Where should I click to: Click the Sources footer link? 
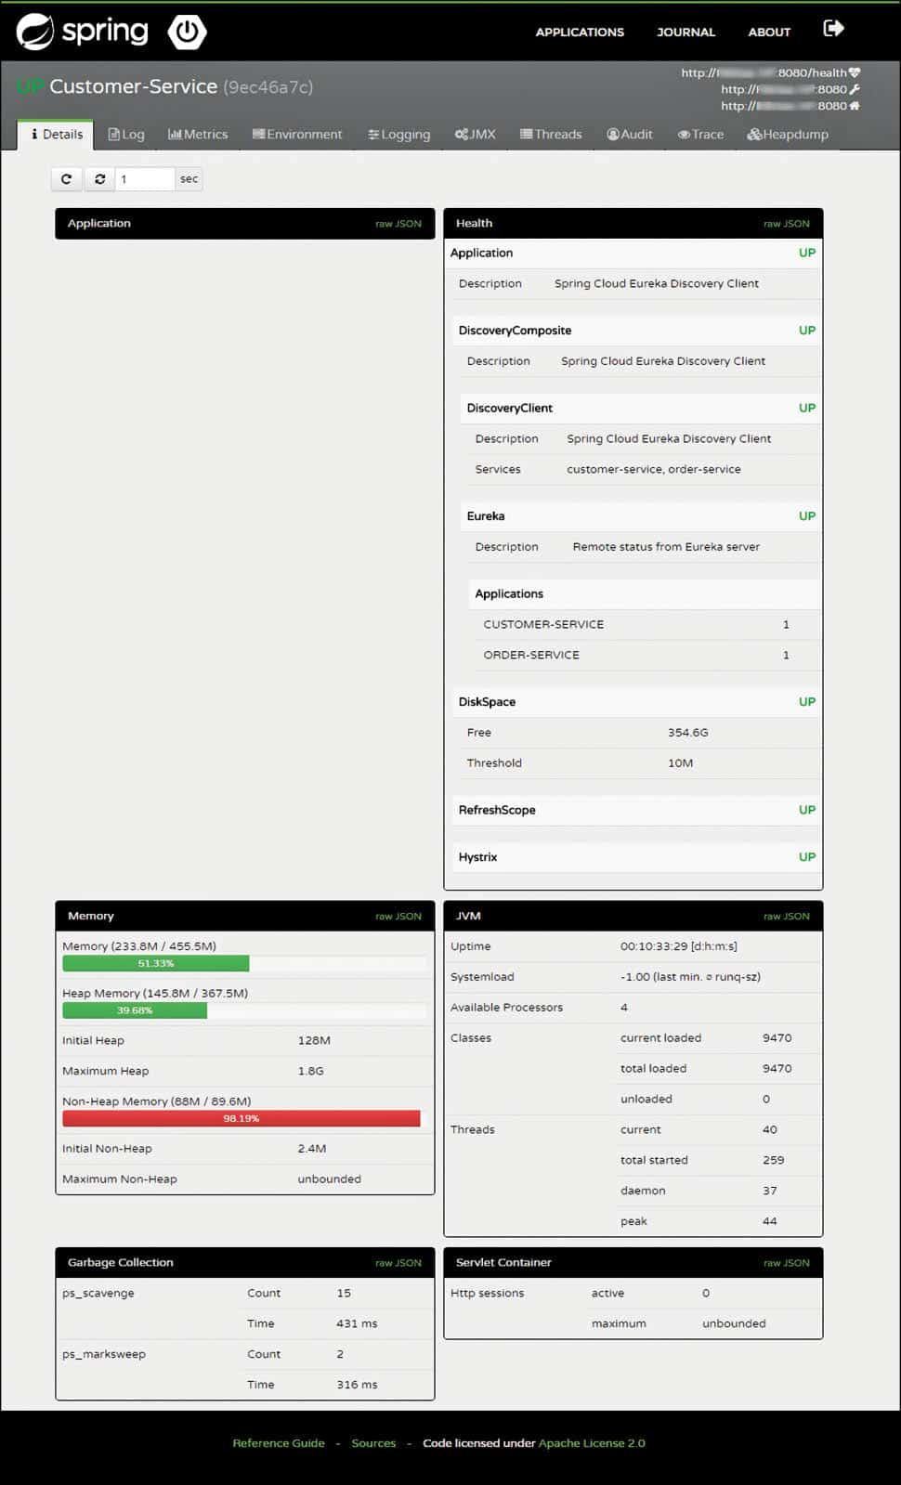click(x=373, y=1443)
